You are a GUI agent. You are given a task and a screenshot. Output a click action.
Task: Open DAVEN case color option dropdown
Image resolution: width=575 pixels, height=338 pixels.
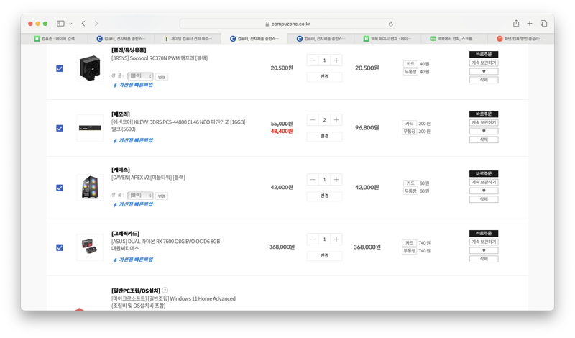click(x=140, y=195)
